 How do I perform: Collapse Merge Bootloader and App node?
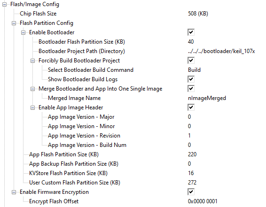pyautogui.click(x=32, y=89)
